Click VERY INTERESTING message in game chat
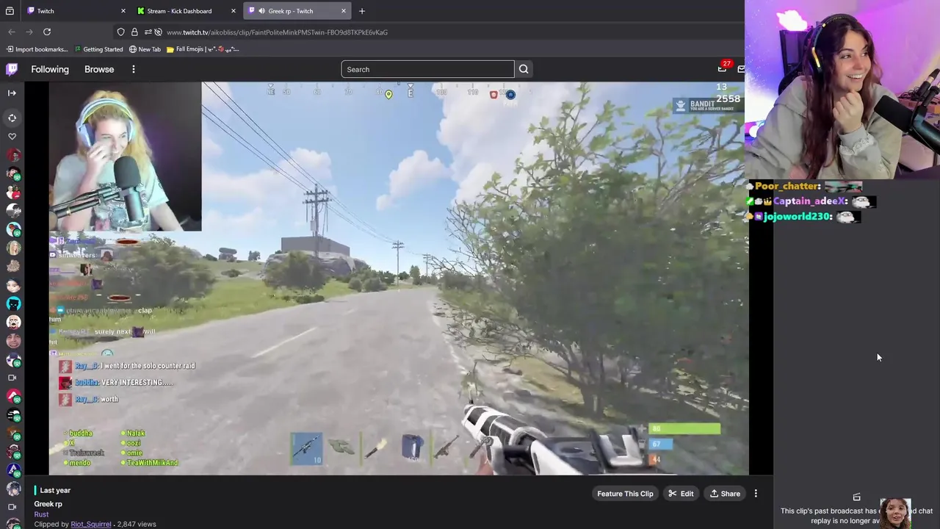Viewport: 940px width, 529px height. (137, 383)
